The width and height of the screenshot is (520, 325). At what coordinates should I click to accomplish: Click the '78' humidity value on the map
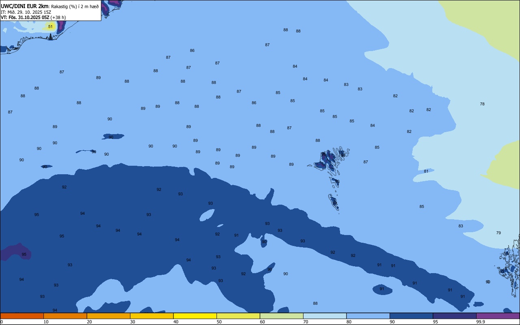pyautogui.click(x=482, y=104)
